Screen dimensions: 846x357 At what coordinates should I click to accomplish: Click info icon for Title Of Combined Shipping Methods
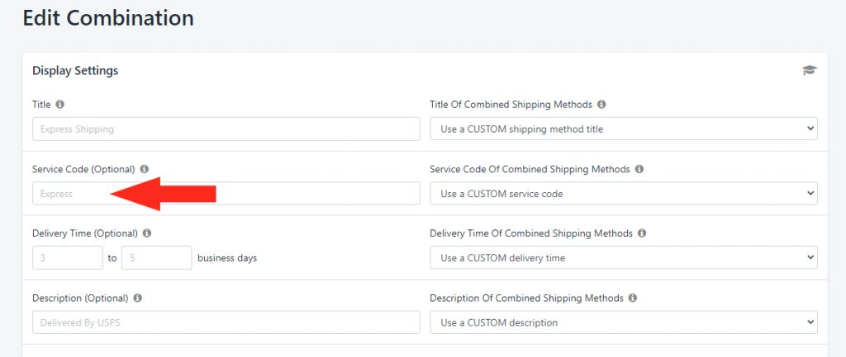(601, 105)
